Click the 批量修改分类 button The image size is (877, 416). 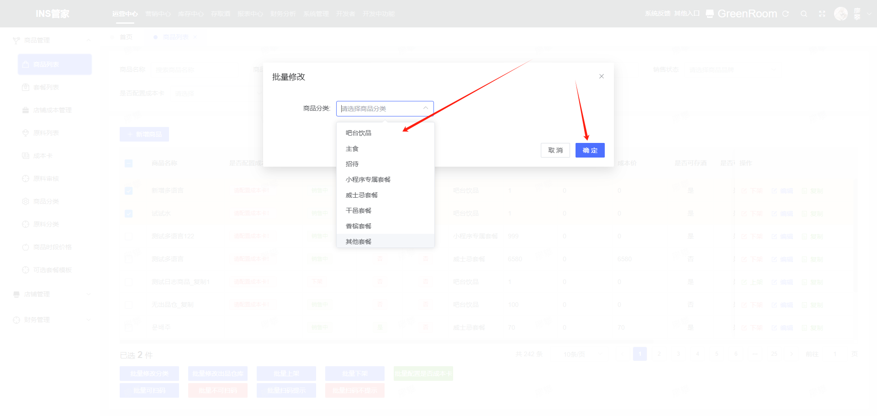pos(149,374)
